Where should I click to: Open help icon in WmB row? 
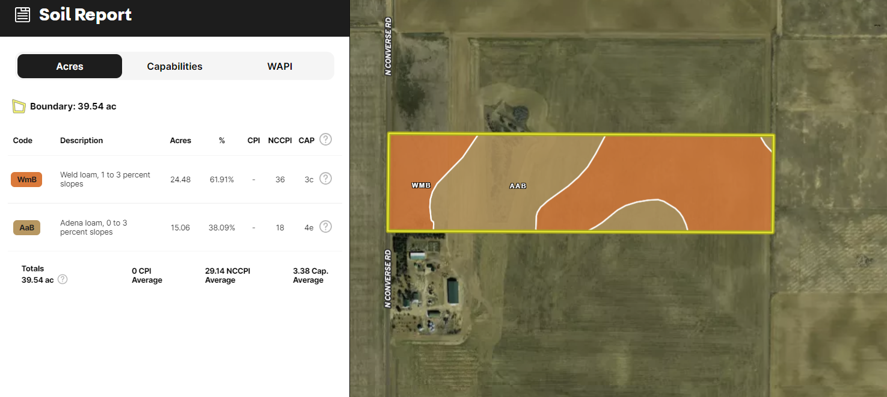(x=325, y=179)
